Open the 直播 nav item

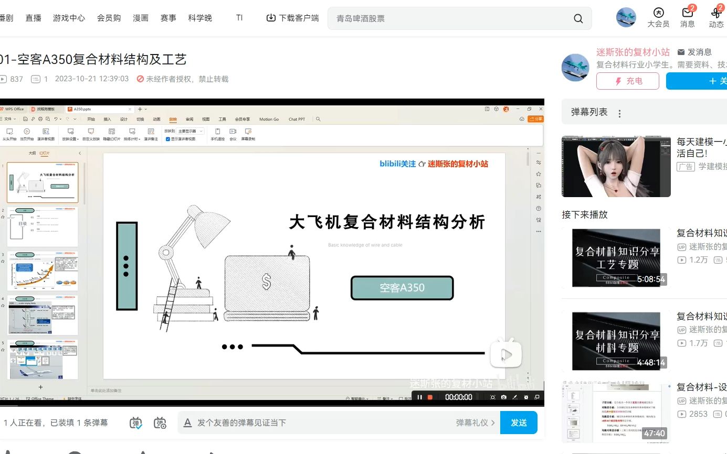33,18
